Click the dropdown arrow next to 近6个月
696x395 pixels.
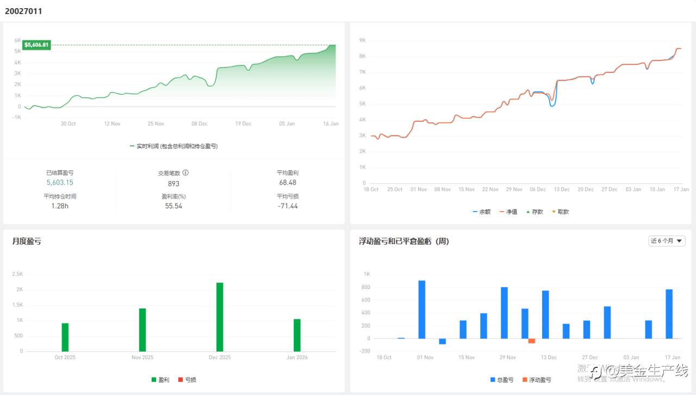coord(680,241)
